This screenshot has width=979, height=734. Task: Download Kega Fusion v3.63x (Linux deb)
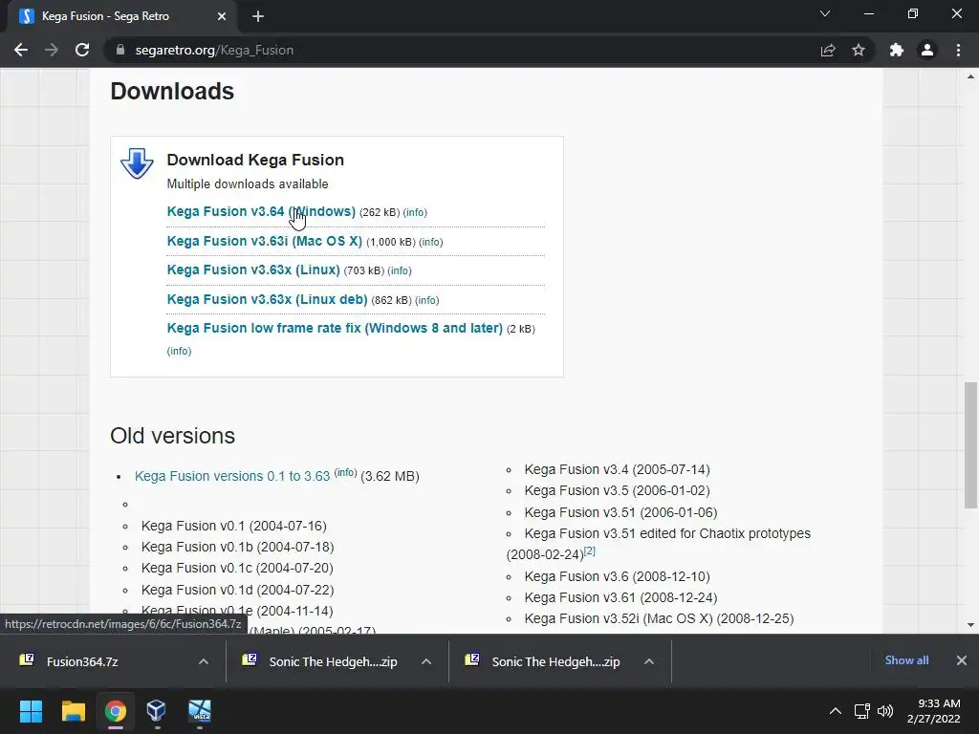tap(268, 299)
